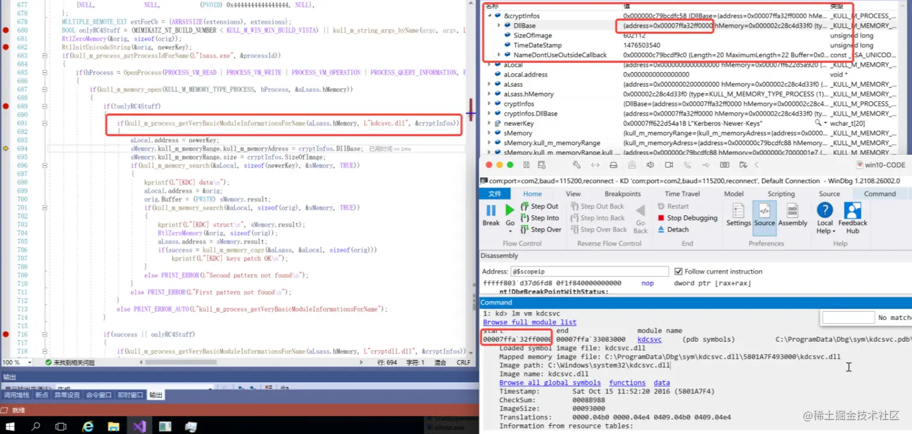Open Go button dropdown arrow

pos(510,231)
